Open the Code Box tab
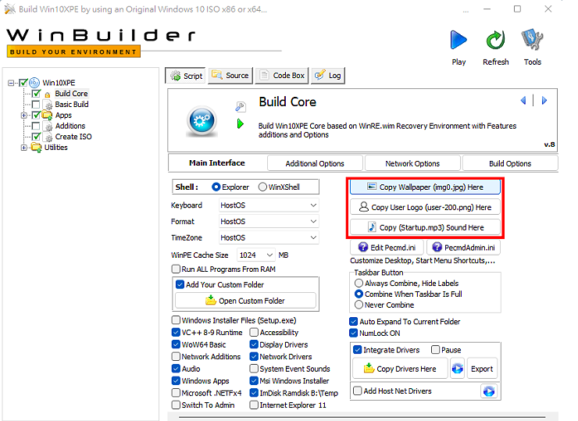The height and width of the screenshot is (421, 578). [283, 76]
